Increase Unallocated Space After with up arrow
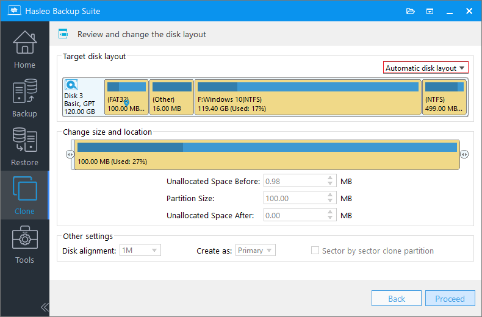This screenshot has height=317, width=482. [x=330, y=212]
